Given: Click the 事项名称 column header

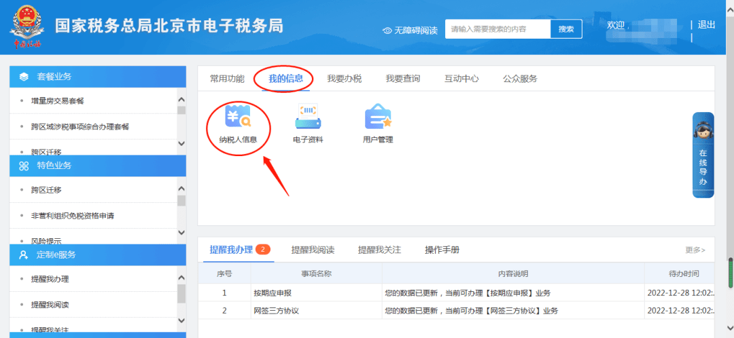Looking at the screenshot, I should [317, 274].
